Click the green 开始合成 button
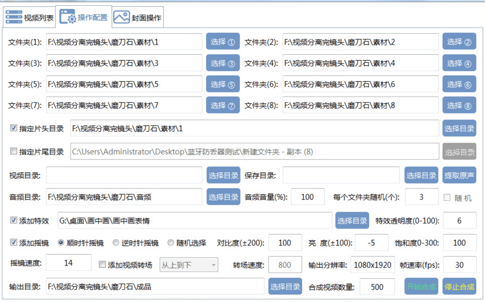Screen dimensions: 485x302 pos(421,286)
